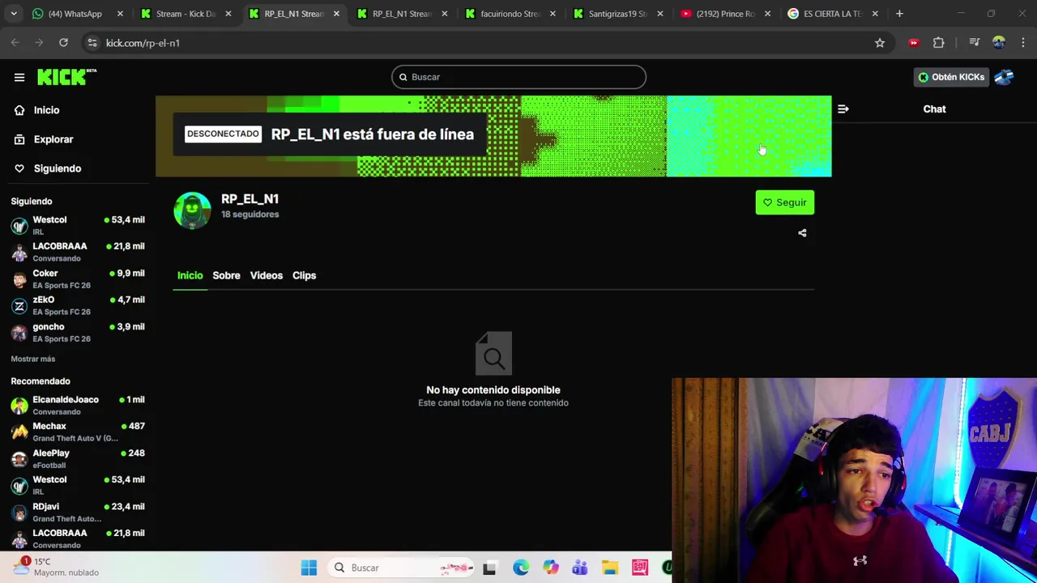Switch to the Sobre tab
The width and height of the screenshot is (1037, 583).
point(226,275)
